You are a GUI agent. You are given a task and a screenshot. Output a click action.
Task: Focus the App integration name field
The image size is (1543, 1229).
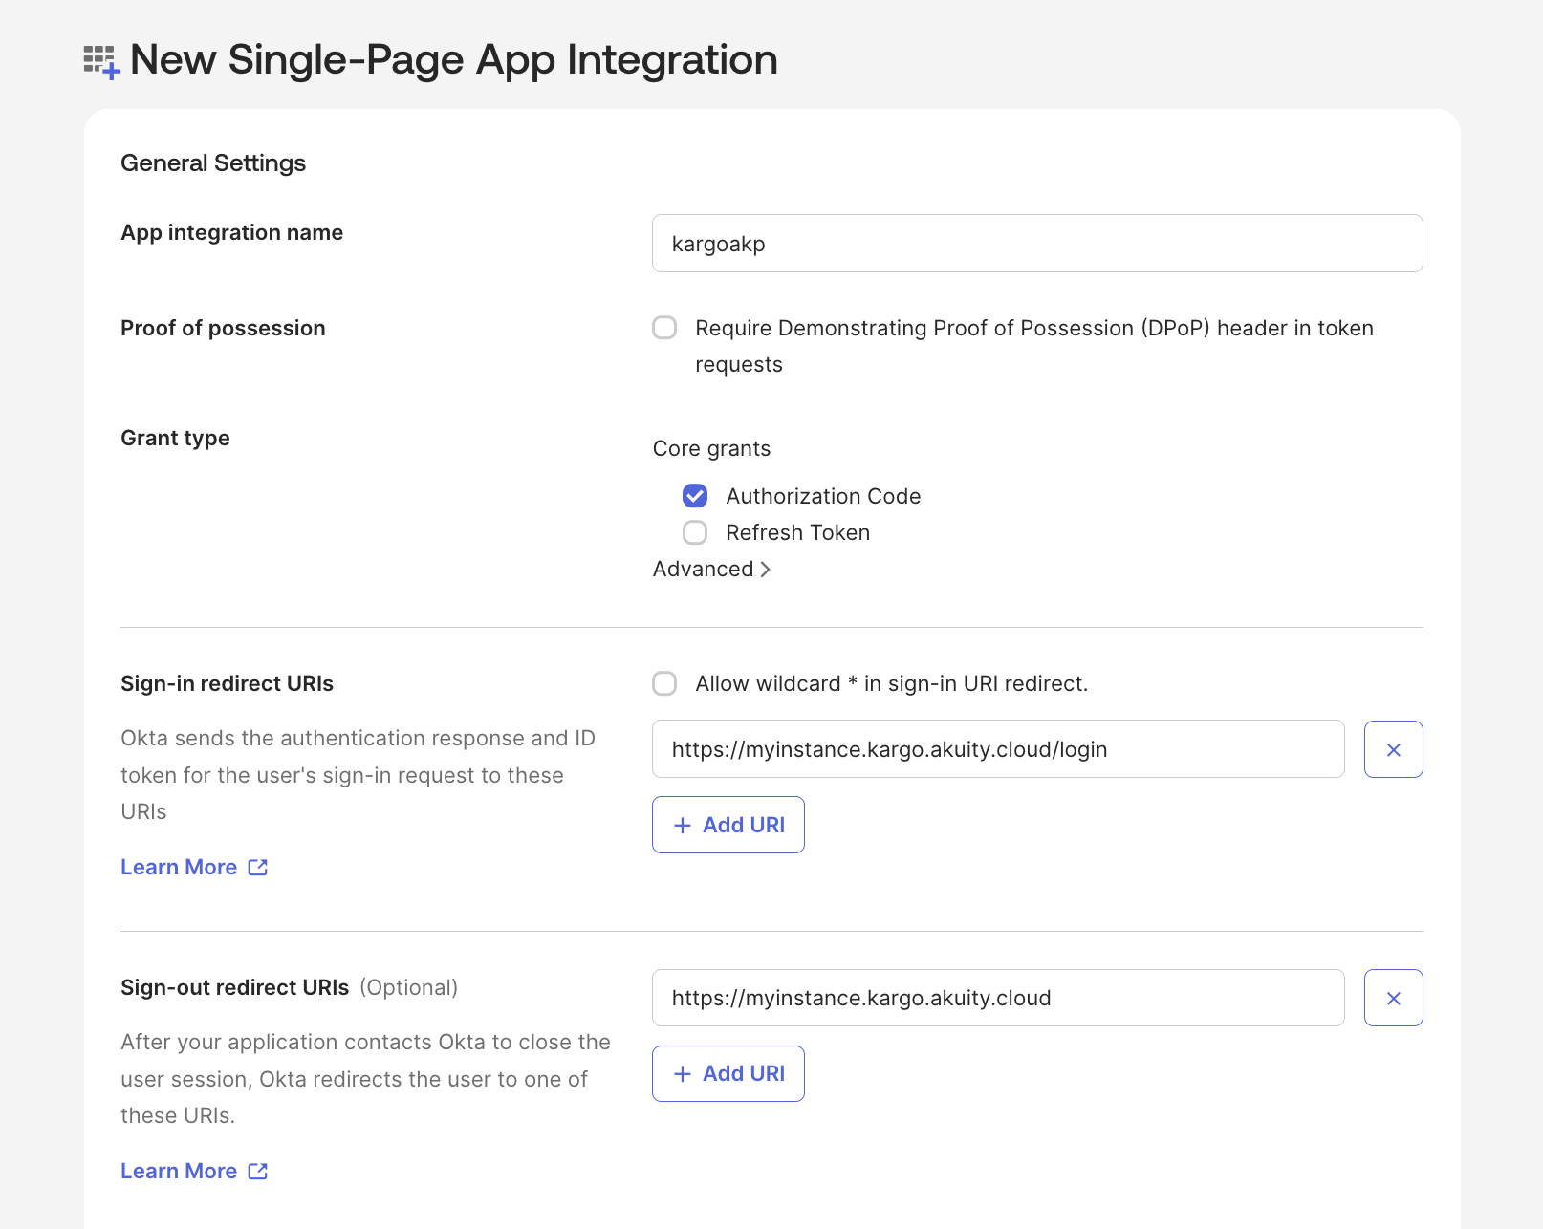[1037, 244]
